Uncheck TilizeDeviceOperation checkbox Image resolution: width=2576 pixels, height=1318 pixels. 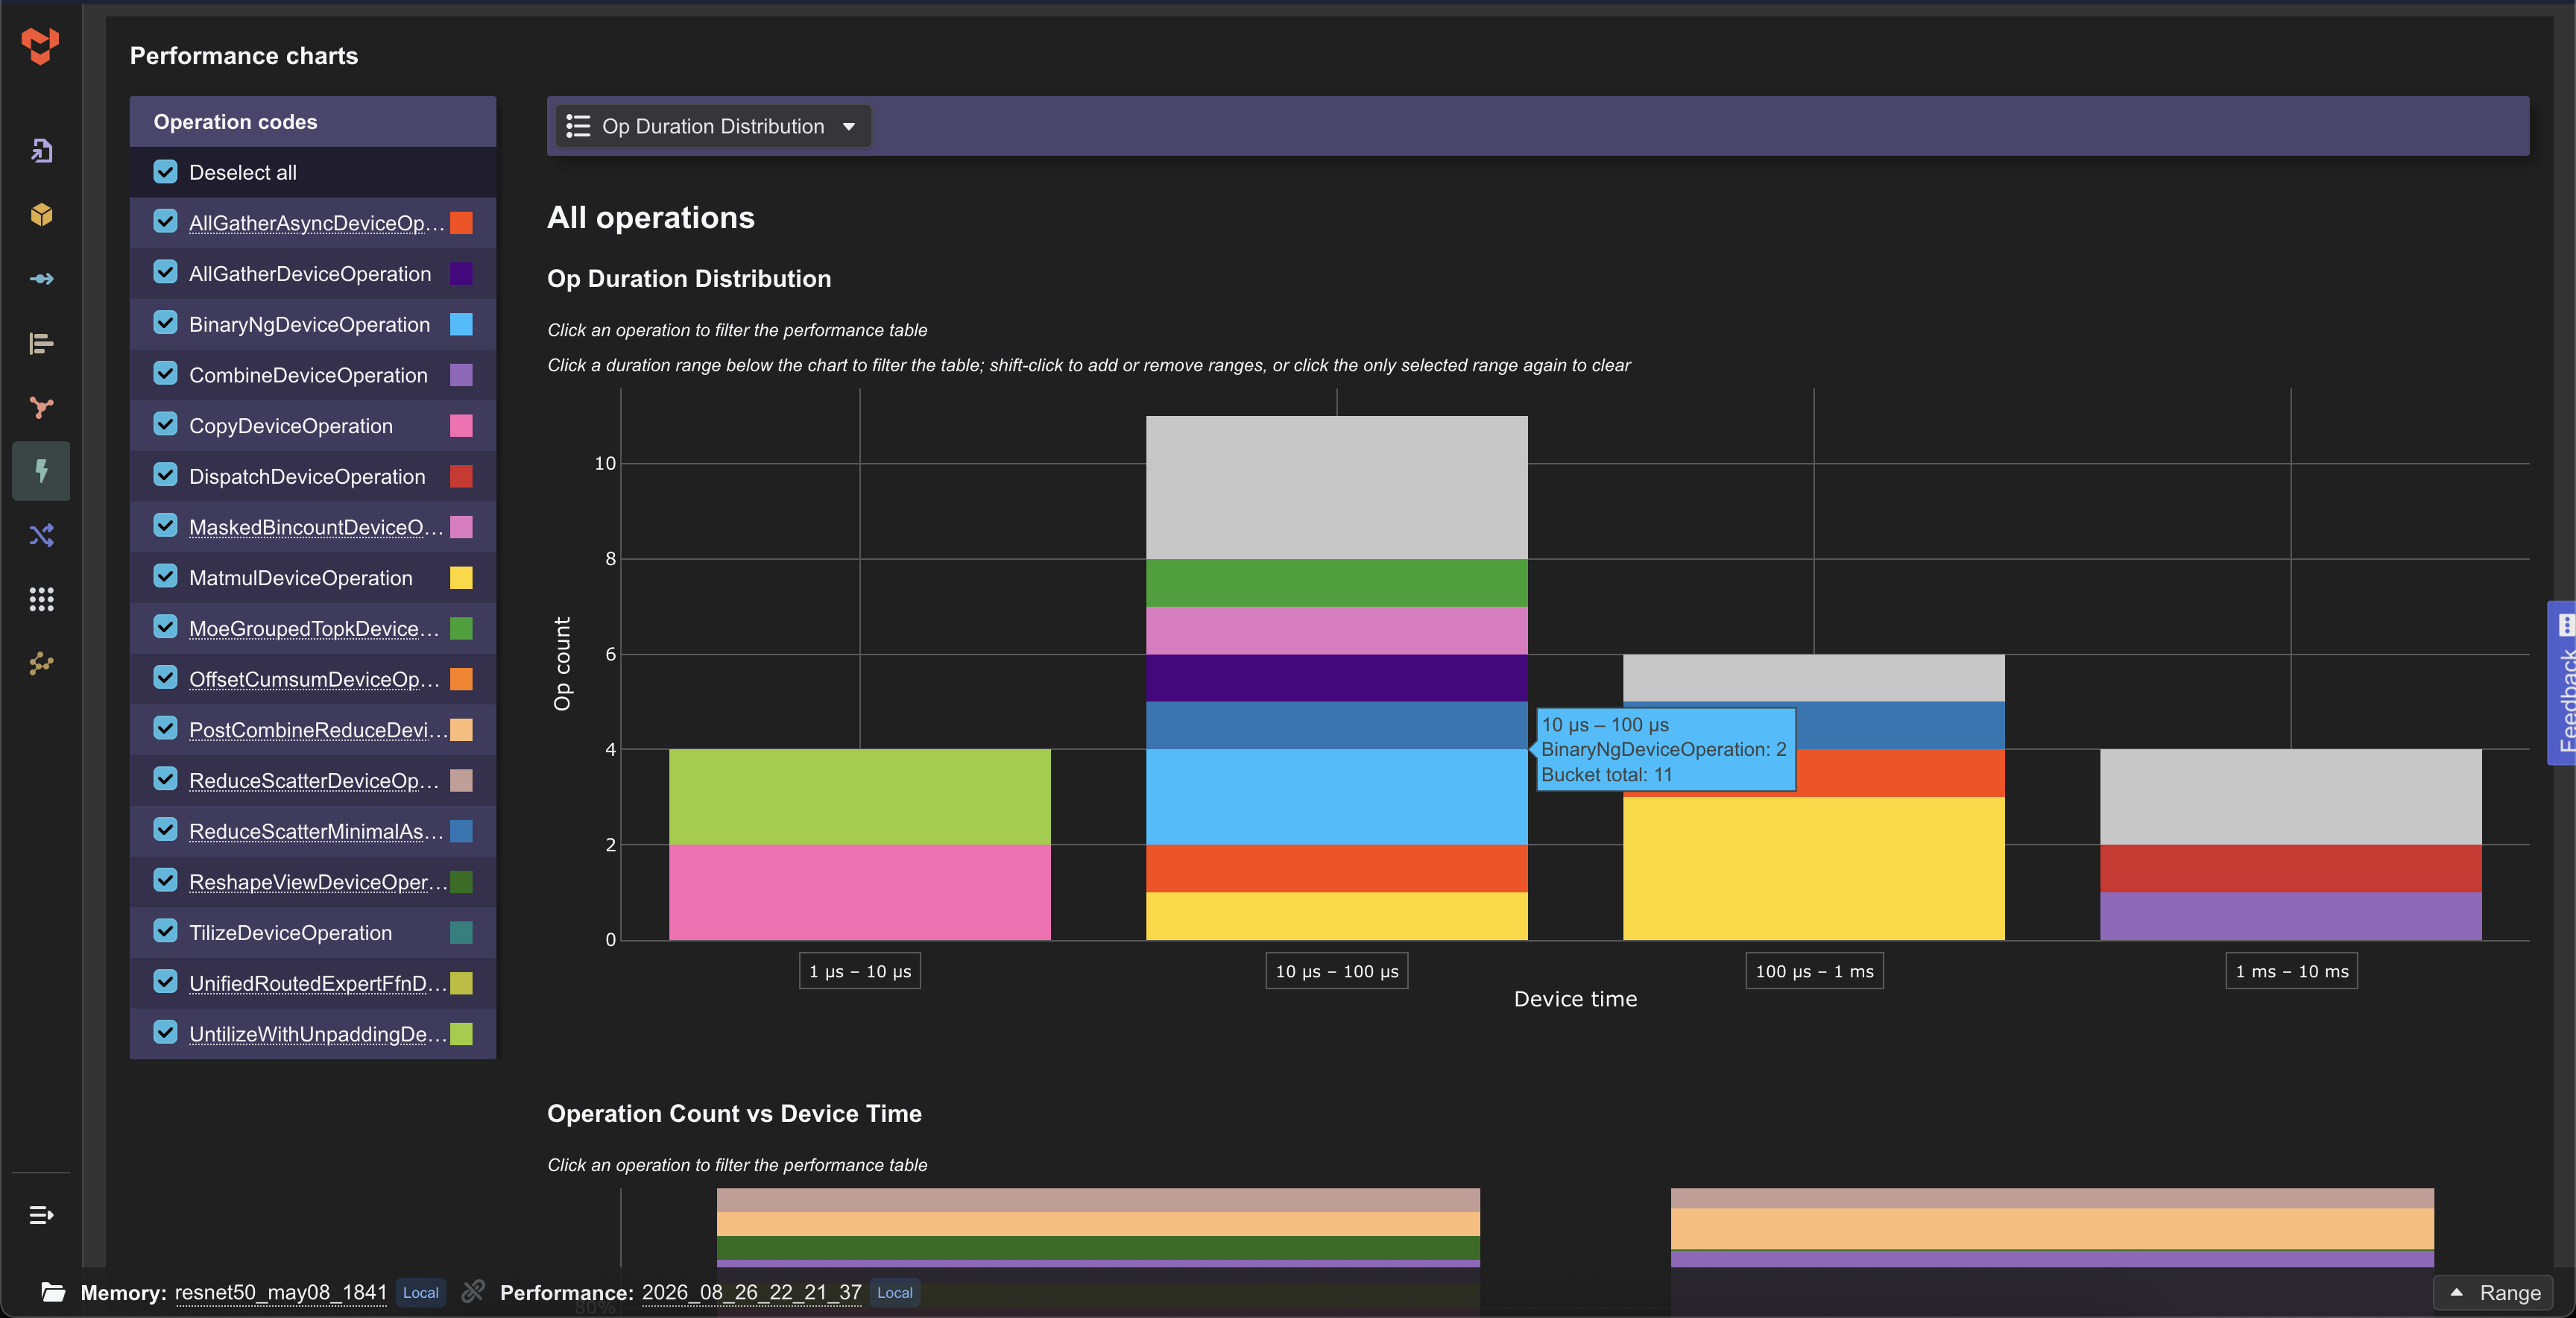pos(165,932)
